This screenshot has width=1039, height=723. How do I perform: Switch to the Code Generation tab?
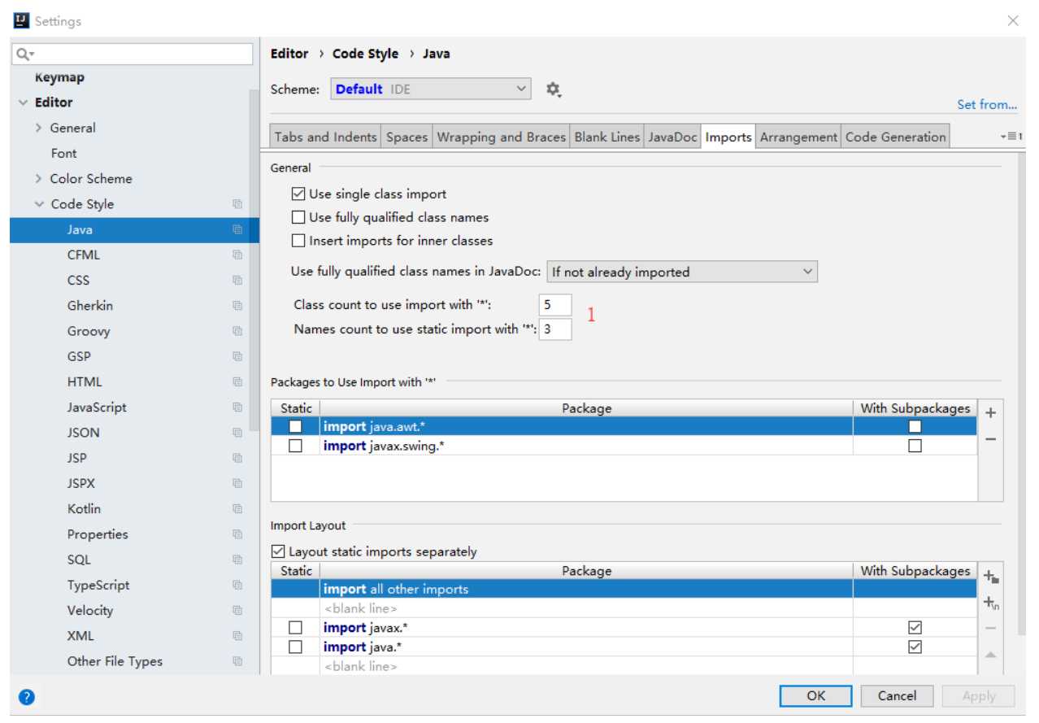895,137
